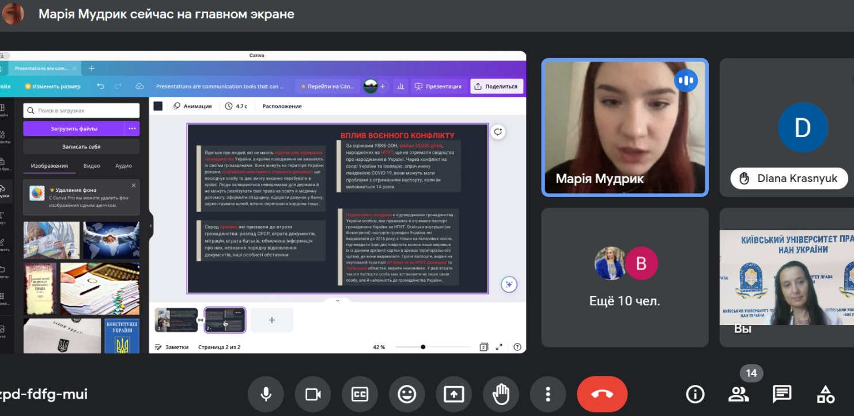Turn off the camera button
Viewport: 854px width, 416px height.
[313, 394]
